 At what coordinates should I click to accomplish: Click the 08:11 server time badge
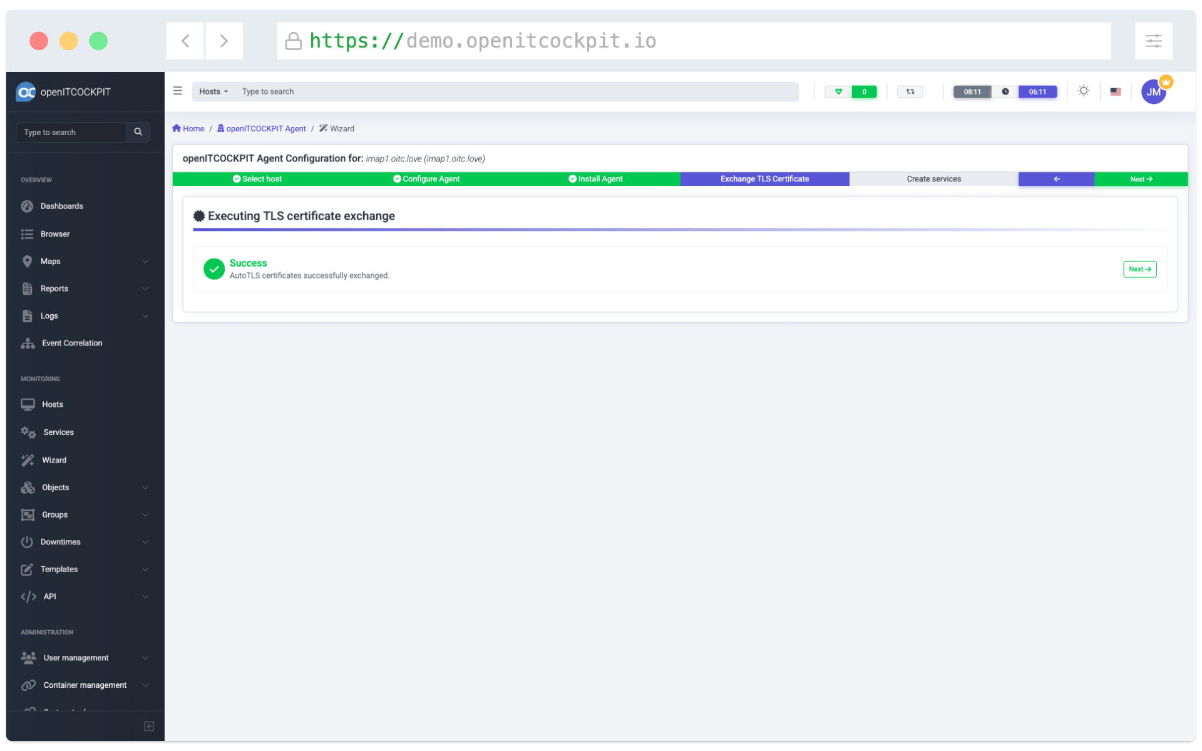tap(972, 92)
